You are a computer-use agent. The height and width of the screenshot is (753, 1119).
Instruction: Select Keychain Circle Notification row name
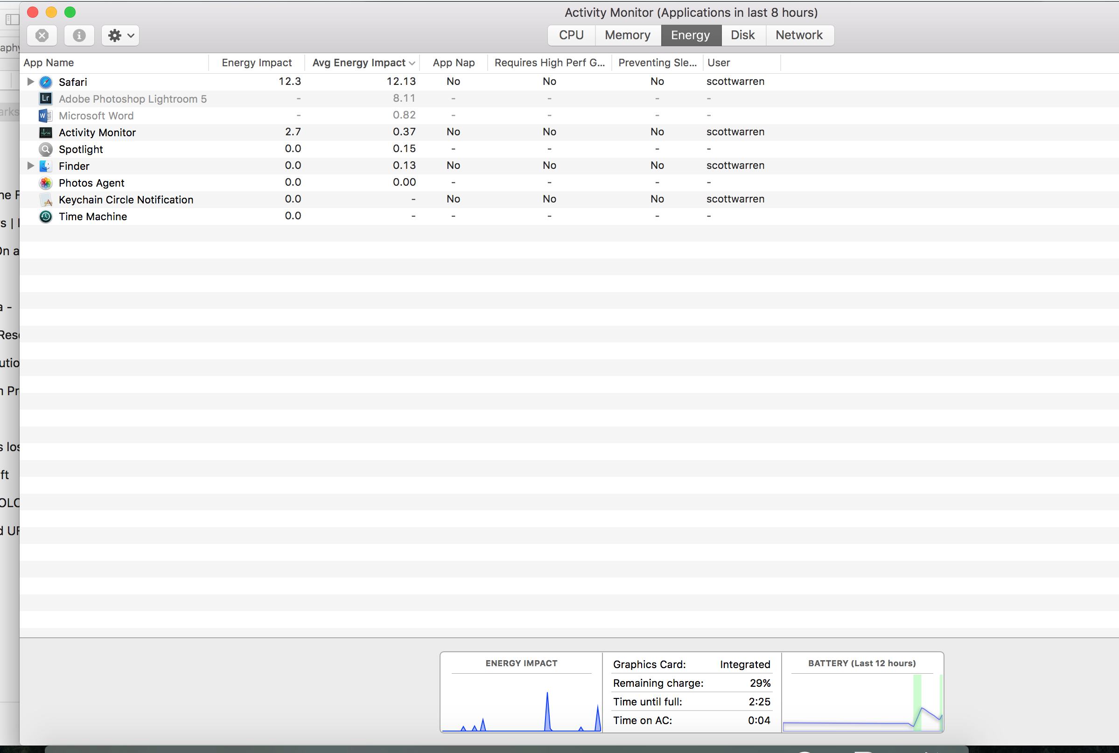coord(126,200)
